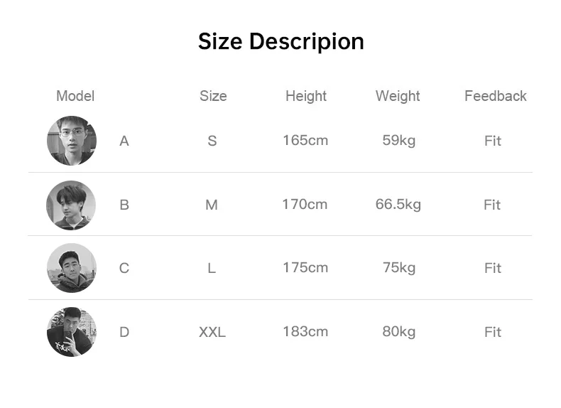
Task: Click the Size Descripion heading
Action: point(281,41)
